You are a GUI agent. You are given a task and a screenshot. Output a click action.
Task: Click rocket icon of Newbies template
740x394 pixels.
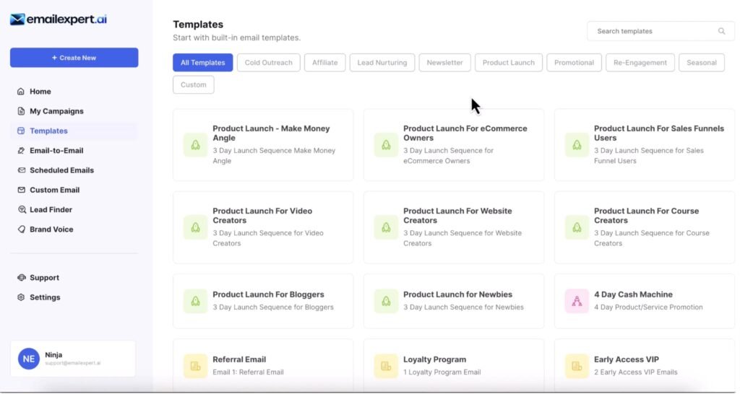[x=386, y=301]
